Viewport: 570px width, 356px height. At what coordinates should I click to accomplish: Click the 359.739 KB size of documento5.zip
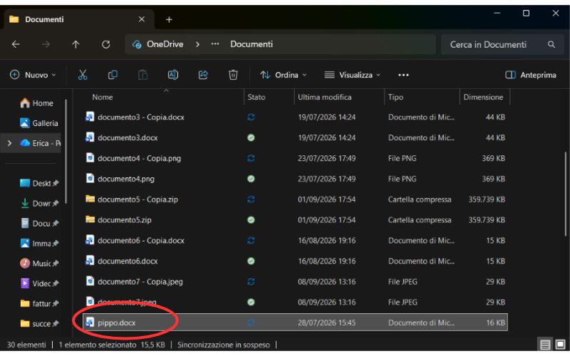[x=487, y=220]
